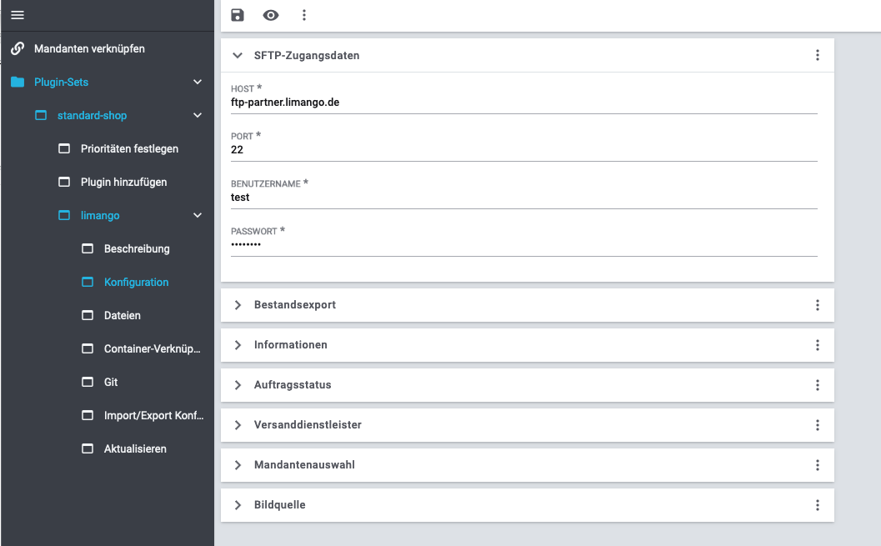This screenshot has height=546, width=881.
Task: Click the Host input field
Action: coord(523,103)
